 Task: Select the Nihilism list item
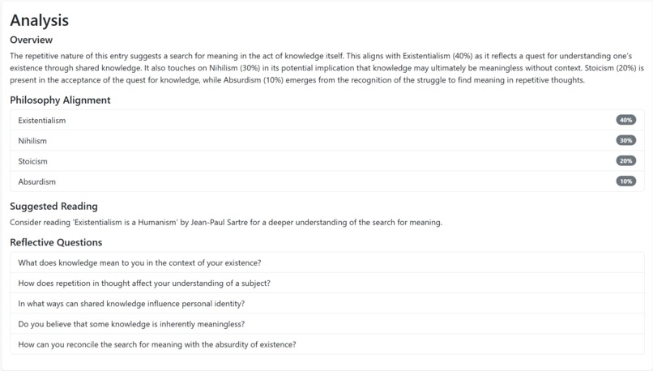pyautogui.click(x=327, y=141)
